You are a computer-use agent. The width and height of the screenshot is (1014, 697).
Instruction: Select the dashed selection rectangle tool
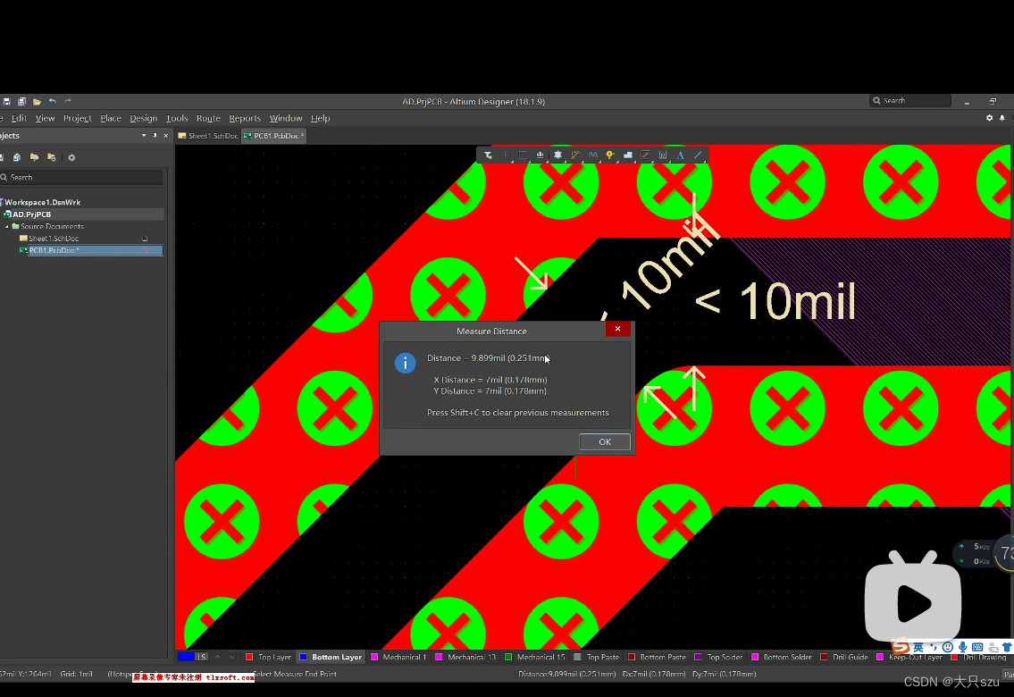523,155
